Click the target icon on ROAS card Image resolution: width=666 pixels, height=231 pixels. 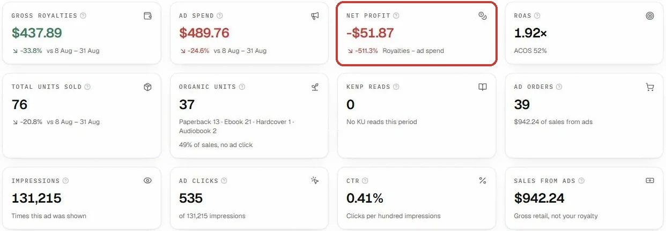click(650, 16)
